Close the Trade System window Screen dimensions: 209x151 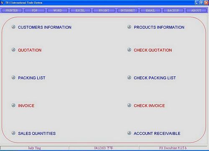pyautogui.click(x=206, y=3)
